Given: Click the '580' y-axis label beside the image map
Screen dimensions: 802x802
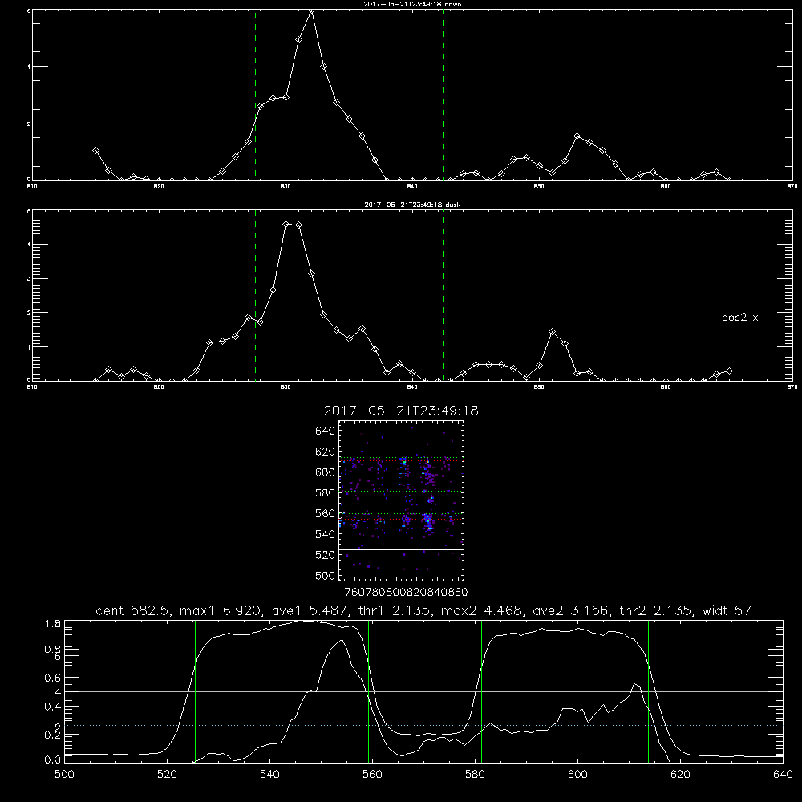Looking at the screenshot, I should [326, 493].
